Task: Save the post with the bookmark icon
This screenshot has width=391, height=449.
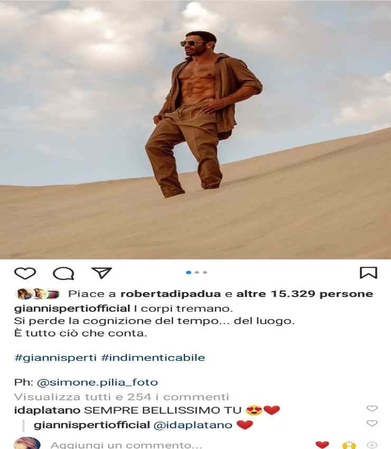Action: [x=368, y=273]
